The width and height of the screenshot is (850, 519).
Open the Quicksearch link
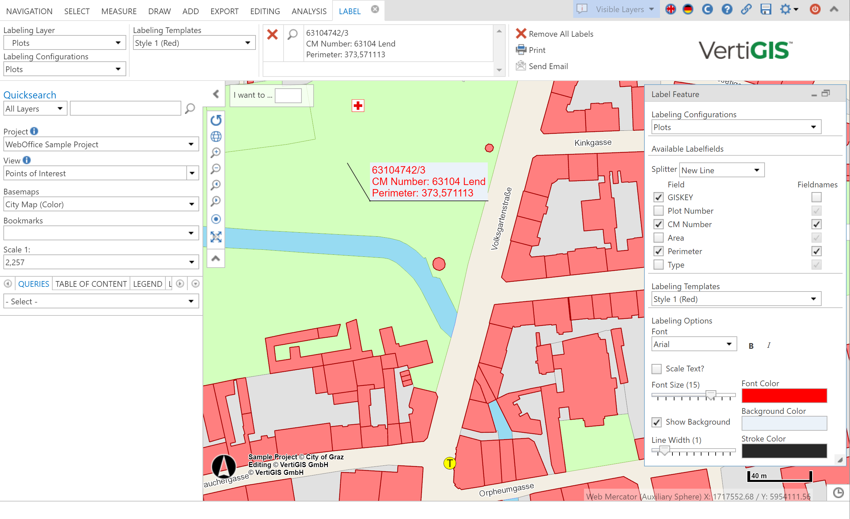point(30,95)
